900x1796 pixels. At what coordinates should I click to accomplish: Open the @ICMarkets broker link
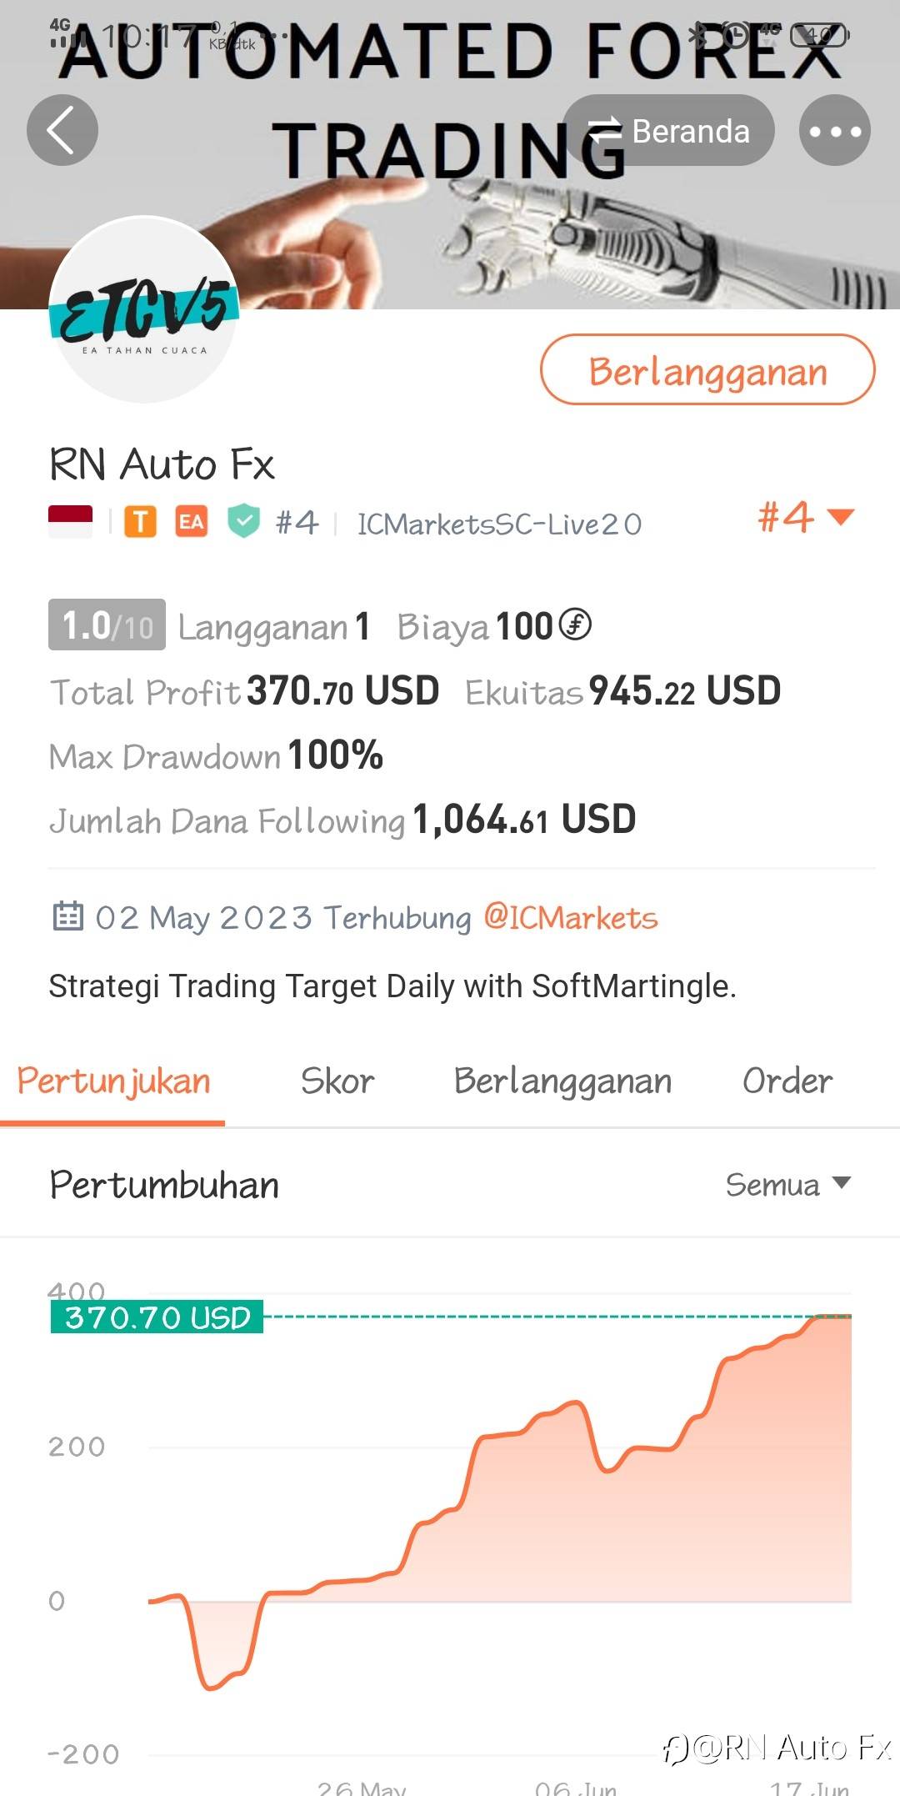[x=571, y=918]
